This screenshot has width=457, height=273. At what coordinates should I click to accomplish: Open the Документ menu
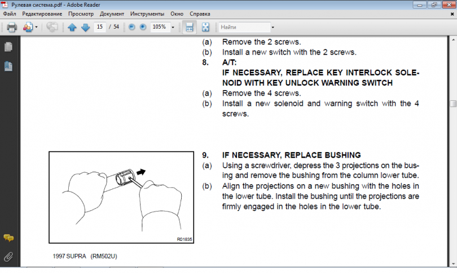(x=112, y=14)
